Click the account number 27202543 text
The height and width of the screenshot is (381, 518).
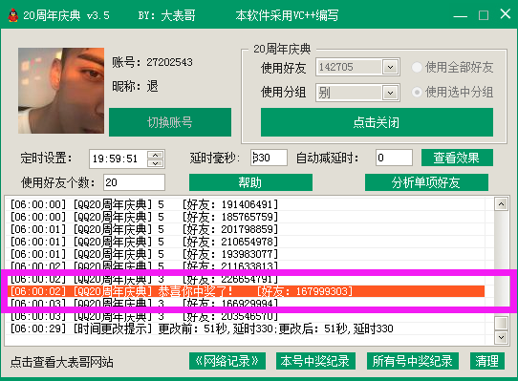pos(169,62)
